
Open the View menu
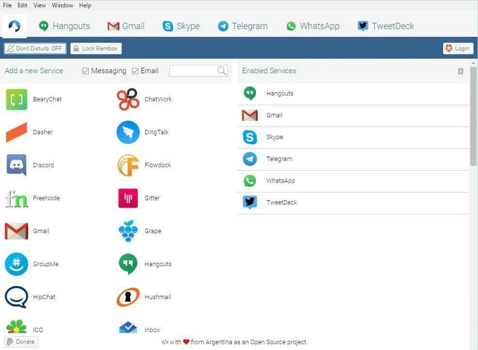[x=40, y=5]
